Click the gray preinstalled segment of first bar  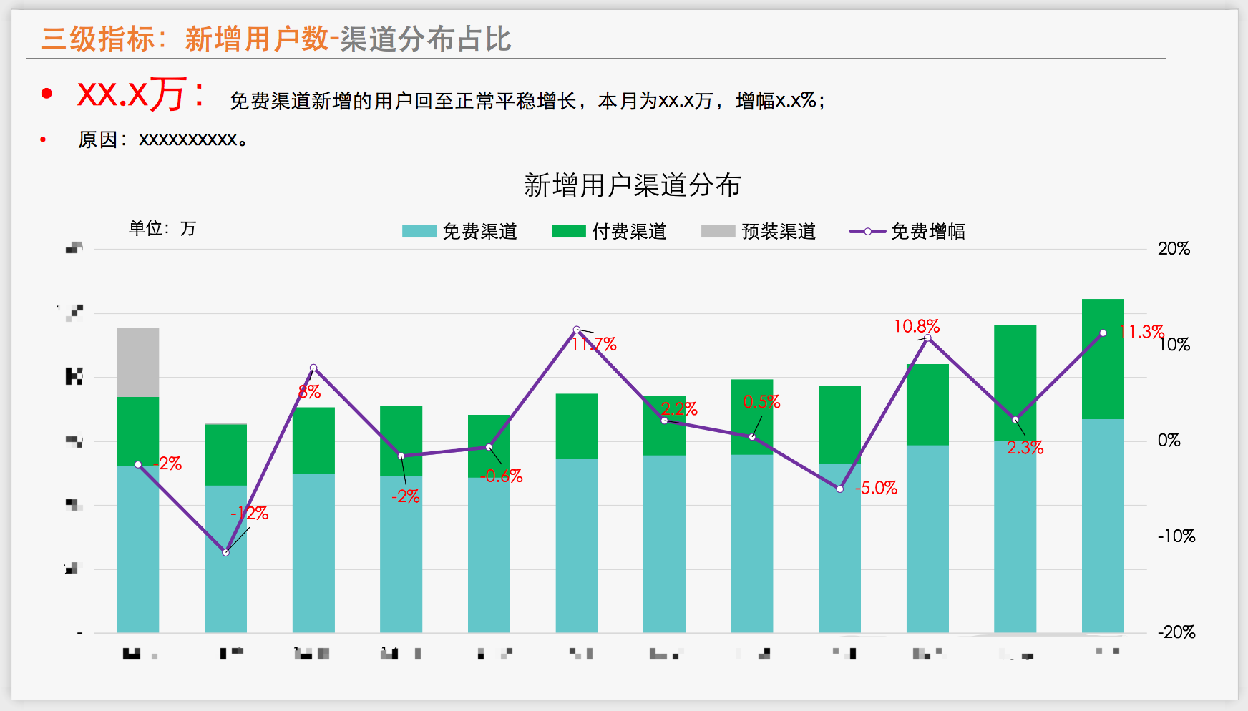138,363
